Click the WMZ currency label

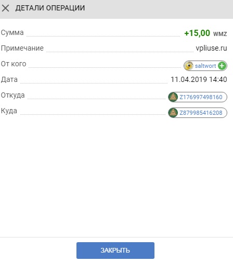220,33
